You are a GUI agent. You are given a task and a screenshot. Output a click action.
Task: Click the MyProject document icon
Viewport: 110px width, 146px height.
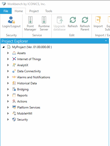[9, 47]
